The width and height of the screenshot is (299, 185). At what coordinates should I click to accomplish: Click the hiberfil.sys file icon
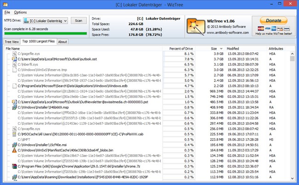(x=14, y=65)
